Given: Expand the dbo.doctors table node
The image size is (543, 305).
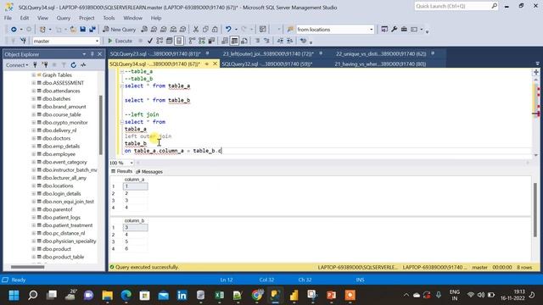Looking at the screenshot, I should pos(34,138).
